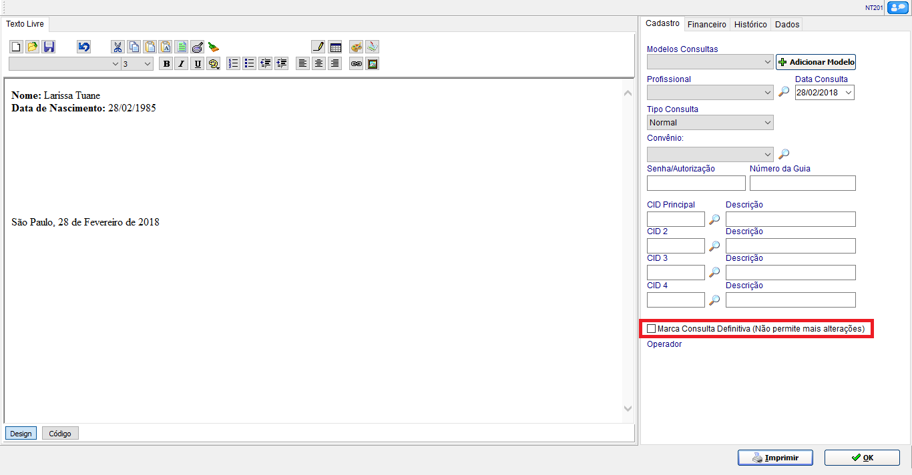The height and width of the screenshot is (475, 912).
Task: Switch to the Histórico tab
Action: [x=750, y=24]
